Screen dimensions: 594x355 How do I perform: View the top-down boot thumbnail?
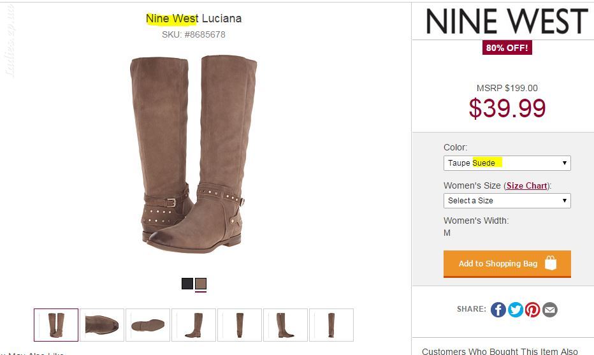click(x=102, y=325)
